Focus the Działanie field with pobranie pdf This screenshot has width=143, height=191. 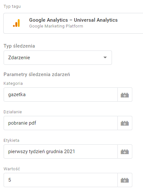pyautogui.click(x=61, y=123)
